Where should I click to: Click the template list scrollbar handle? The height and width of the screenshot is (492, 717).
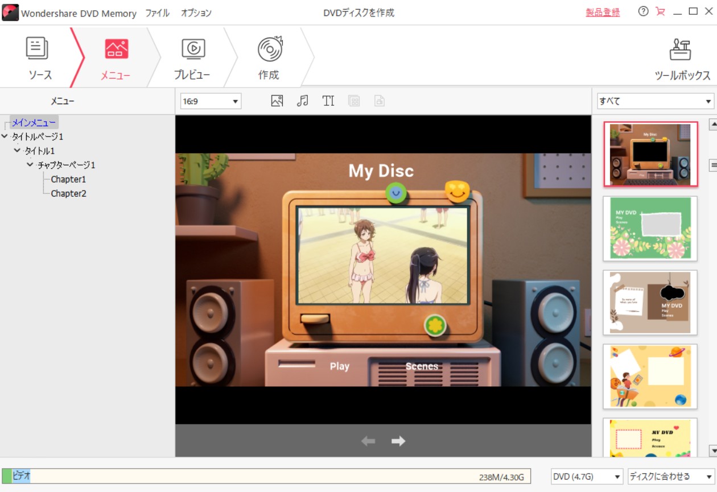[713, 166]
